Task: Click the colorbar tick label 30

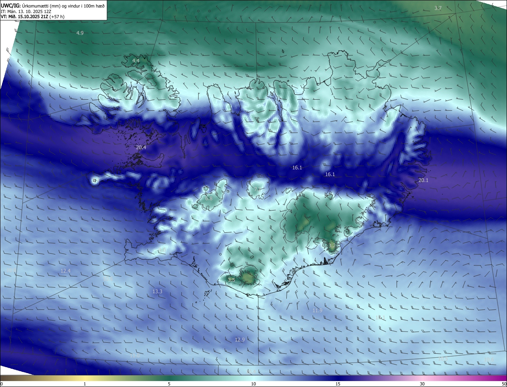Action: coord(422,384)
